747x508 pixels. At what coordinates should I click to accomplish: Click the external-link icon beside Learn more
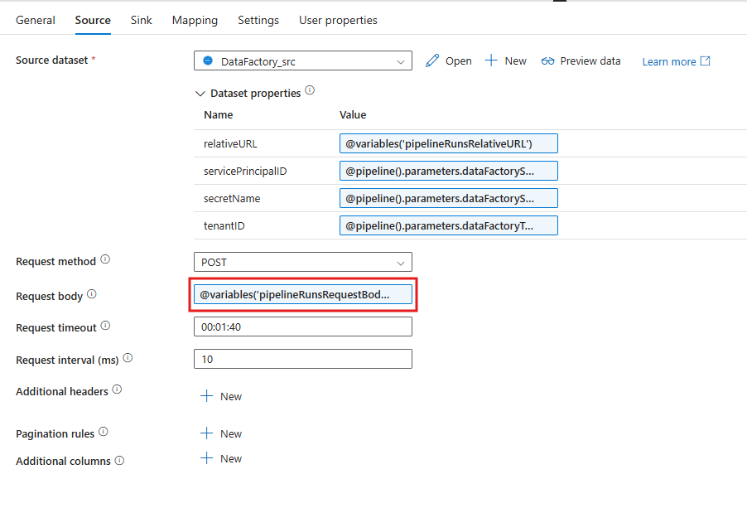704,60
